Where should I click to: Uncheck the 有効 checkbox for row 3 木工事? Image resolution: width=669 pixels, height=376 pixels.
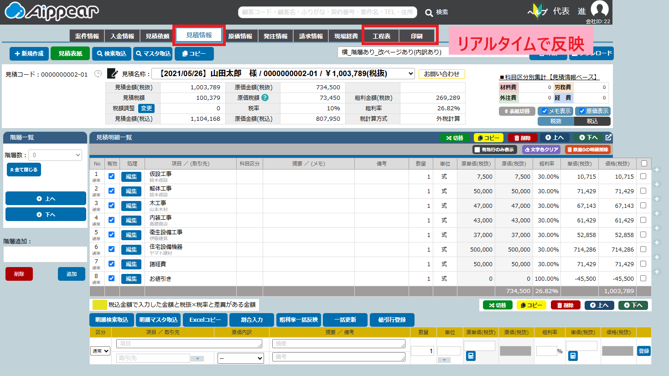pos(111,205)
